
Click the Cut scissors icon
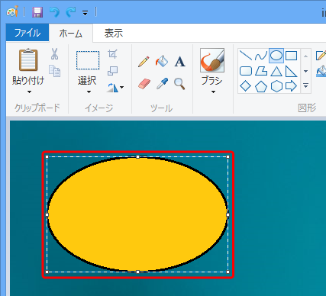coord(54,54)
